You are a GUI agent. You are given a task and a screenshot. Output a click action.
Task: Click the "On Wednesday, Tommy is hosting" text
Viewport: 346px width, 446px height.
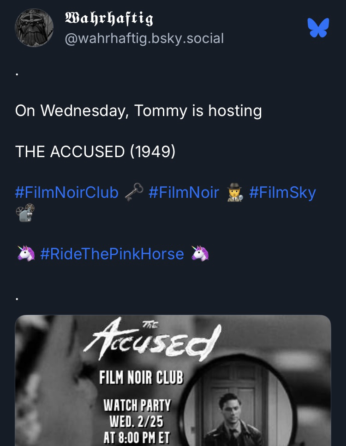pyautogui.click(x=138, y=110)
